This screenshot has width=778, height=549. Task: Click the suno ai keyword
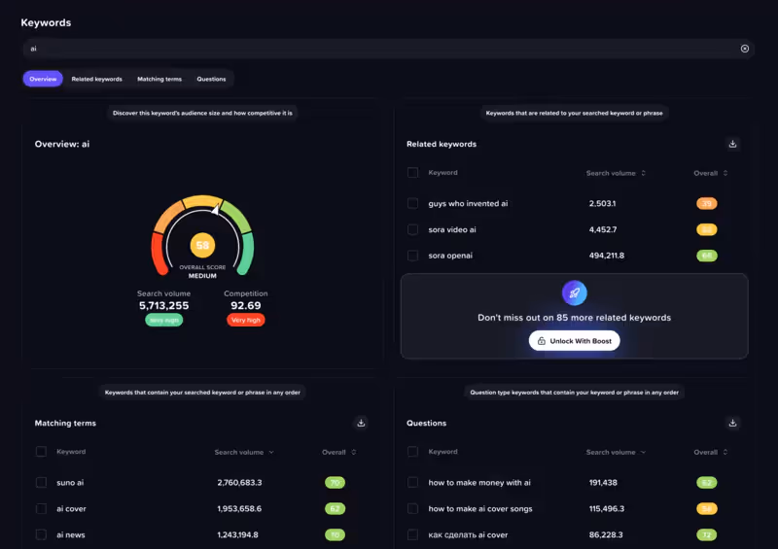point(70,483)
